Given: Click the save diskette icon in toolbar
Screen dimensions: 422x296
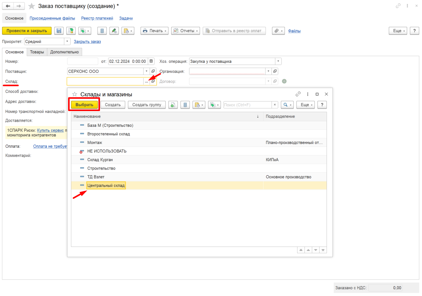Looking at the screenshot, I should click(59, 31).
